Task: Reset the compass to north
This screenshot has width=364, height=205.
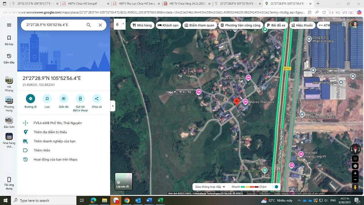Action: [x=355, y=149]
